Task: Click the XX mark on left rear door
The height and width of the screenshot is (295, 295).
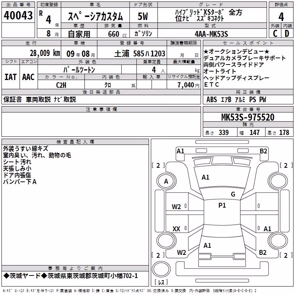Action: (x=176, y=229)
